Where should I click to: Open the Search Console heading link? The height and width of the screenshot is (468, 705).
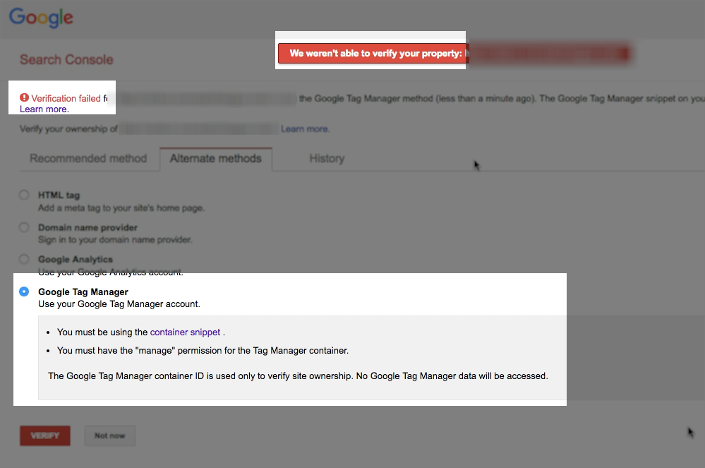click(x=66, y=59)
